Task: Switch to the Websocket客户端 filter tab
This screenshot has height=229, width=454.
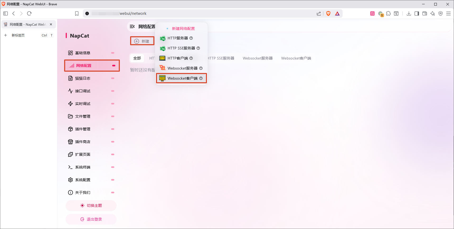Action: [296, 58]
